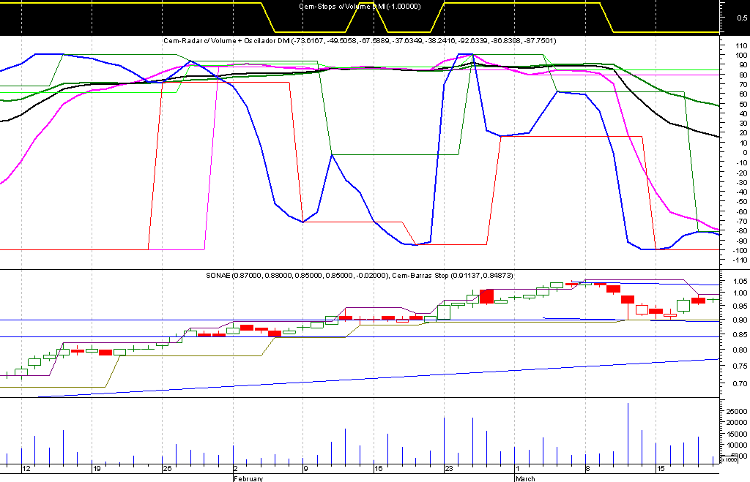
Task: Select date label 15 on the time axis
Action: 660,469
